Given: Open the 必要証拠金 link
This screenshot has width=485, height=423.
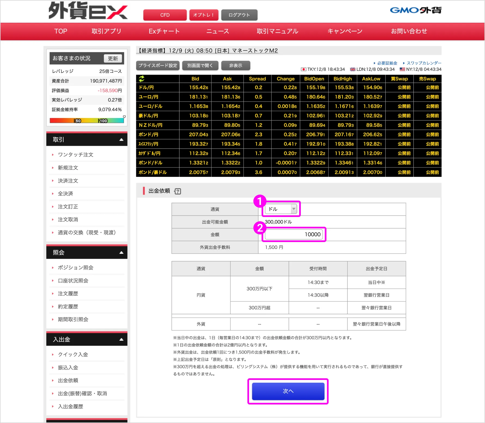Looking at the screenshot, I should pyautogui.click(x=387, y=63).
